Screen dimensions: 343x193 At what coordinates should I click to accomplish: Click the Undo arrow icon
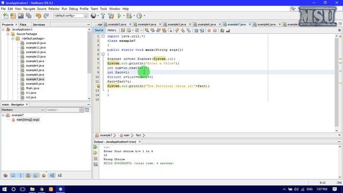[39, 16]
